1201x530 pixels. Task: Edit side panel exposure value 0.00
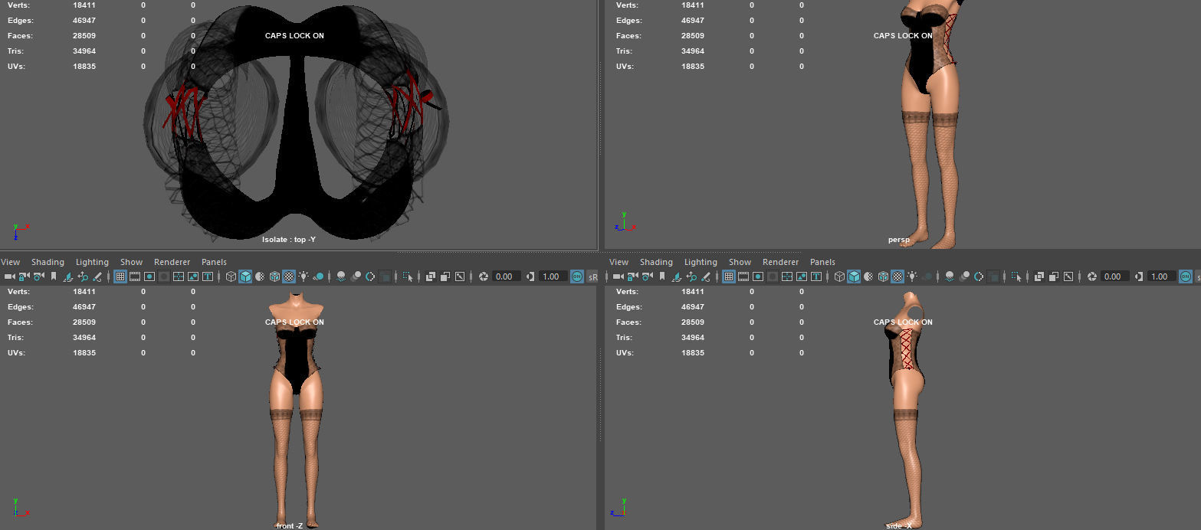coord(1115,276)
